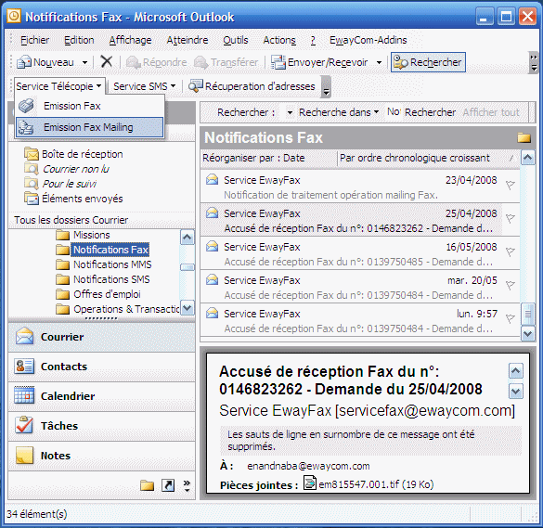Expand the EwayCom toolbar options chevron
This screenshot has height=528, width=543.
[326, 86]
